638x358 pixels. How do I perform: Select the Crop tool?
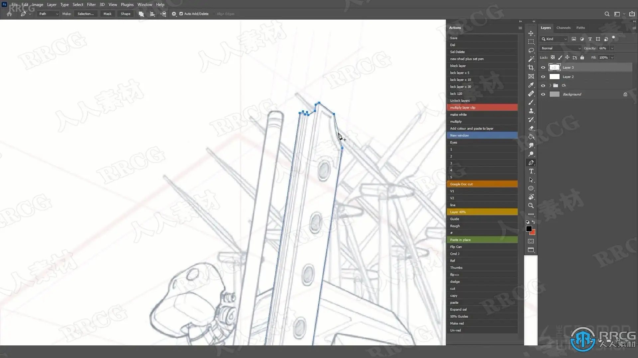point(531,68)
